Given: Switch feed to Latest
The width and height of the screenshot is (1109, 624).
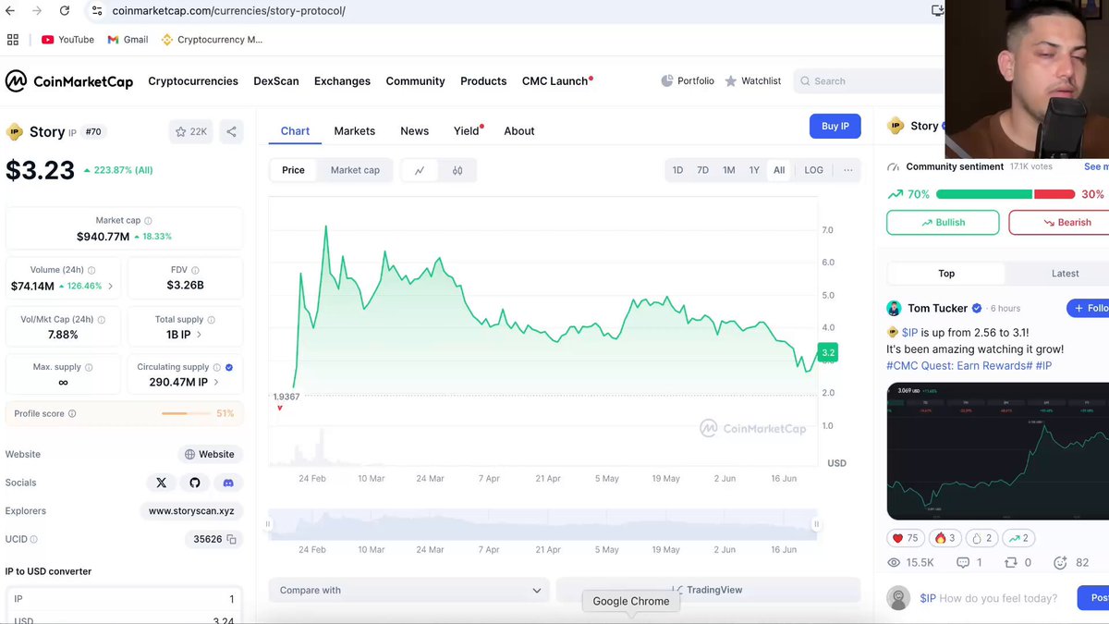Looking at the screenshot, I should (x=1065, y=274).
